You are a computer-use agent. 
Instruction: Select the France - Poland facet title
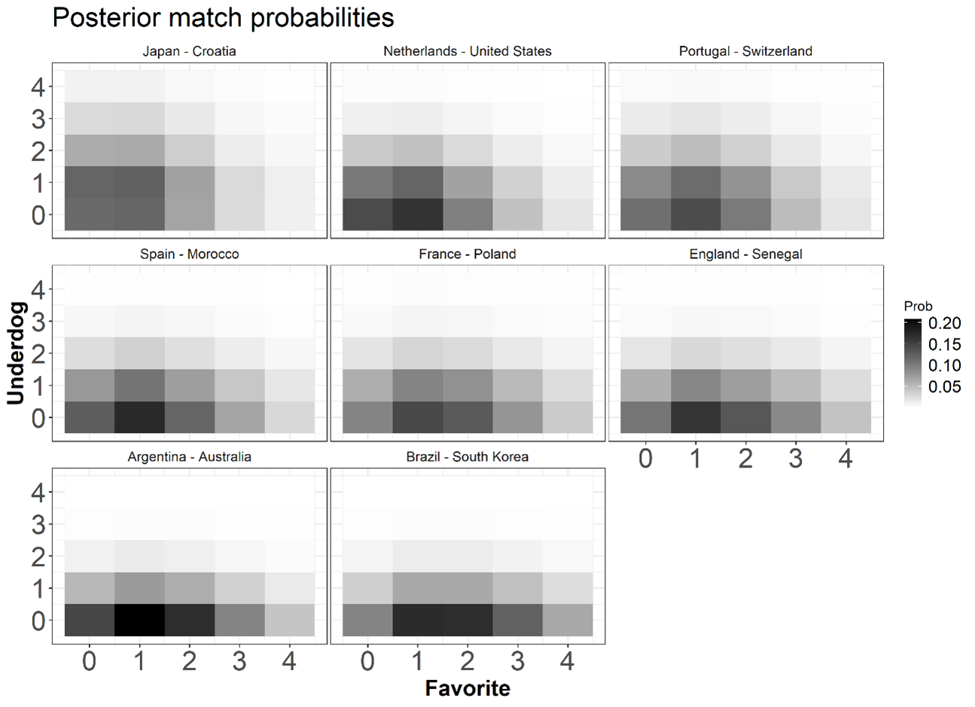point(467,254)
